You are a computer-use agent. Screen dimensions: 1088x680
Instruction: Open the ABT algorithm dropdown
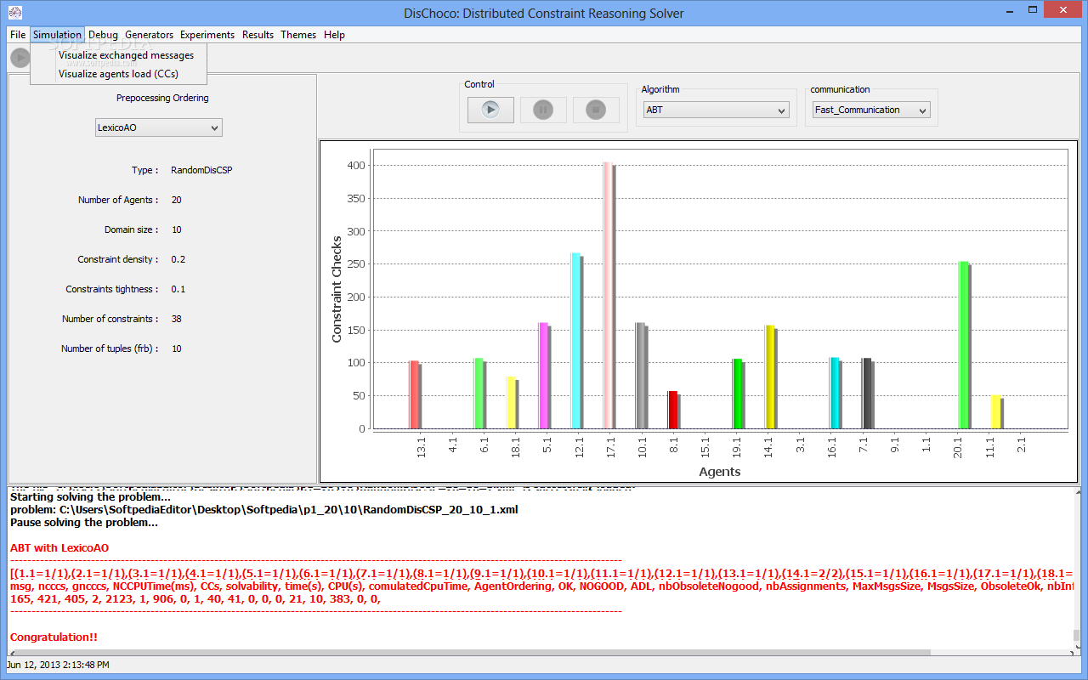click(716, 110)
